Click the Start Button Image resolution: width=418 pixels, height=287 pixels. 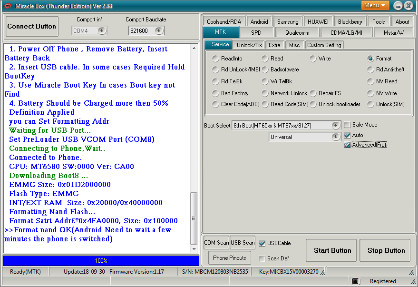pyautogui.click(x=331, y=250)
